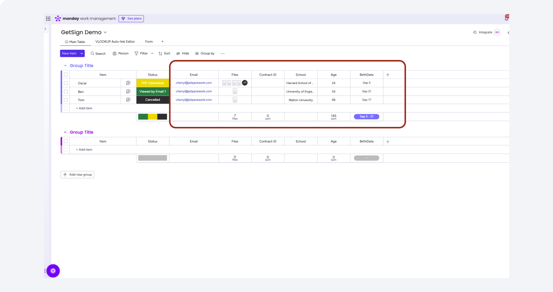The image size is (553, 292).
Task: Switch to Main Table tab
Action: pyautogui.click(x=75, y=42)
